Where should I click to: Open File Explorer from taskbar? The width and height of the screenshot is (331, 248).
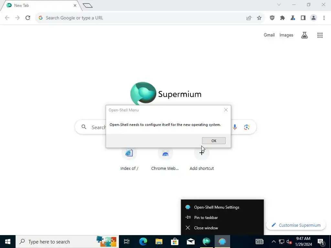tap(159, 242)
